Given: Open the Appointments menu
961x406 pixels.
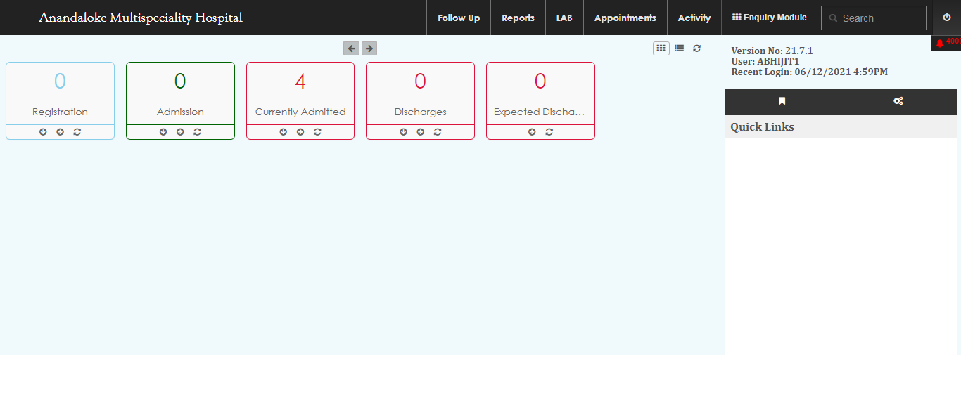Looking at the screenshot, I should click(625, 18).
